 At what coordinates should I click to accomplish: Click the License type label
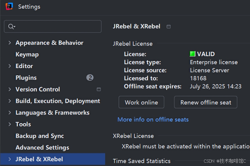pos(142,62)
